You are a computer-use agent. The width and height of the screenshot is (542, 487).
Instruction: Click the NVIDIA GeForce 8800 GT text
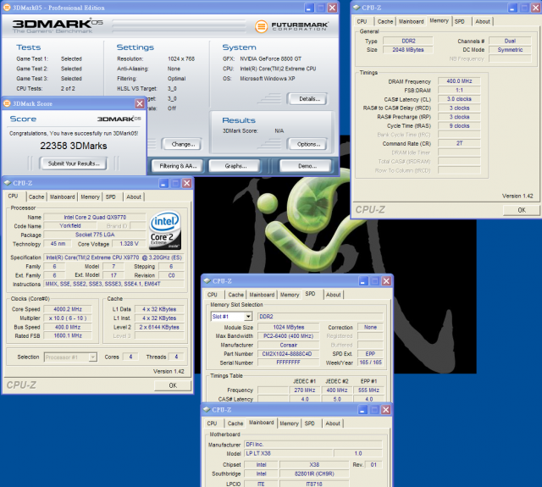click(271, 58)
